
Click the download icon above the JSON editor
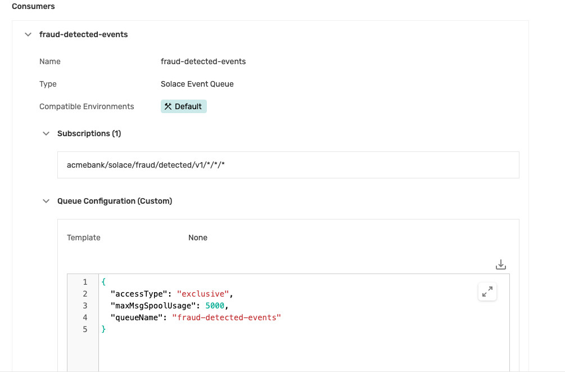[500, 263]
